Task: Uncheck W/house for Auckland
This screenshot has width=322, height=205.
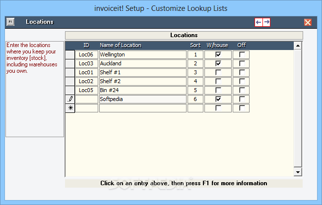Action: [218, 63]
